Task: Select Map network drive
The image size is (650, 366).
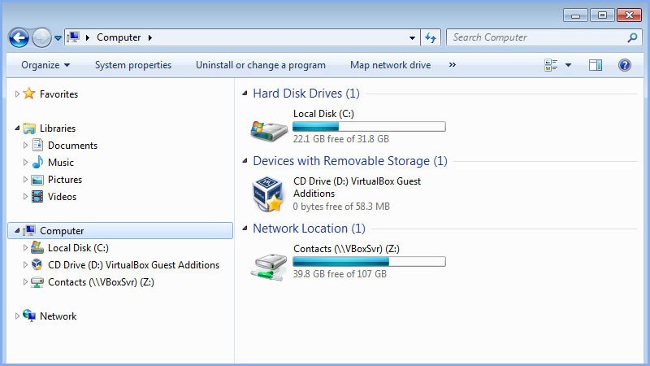Action: coord(390,65)
